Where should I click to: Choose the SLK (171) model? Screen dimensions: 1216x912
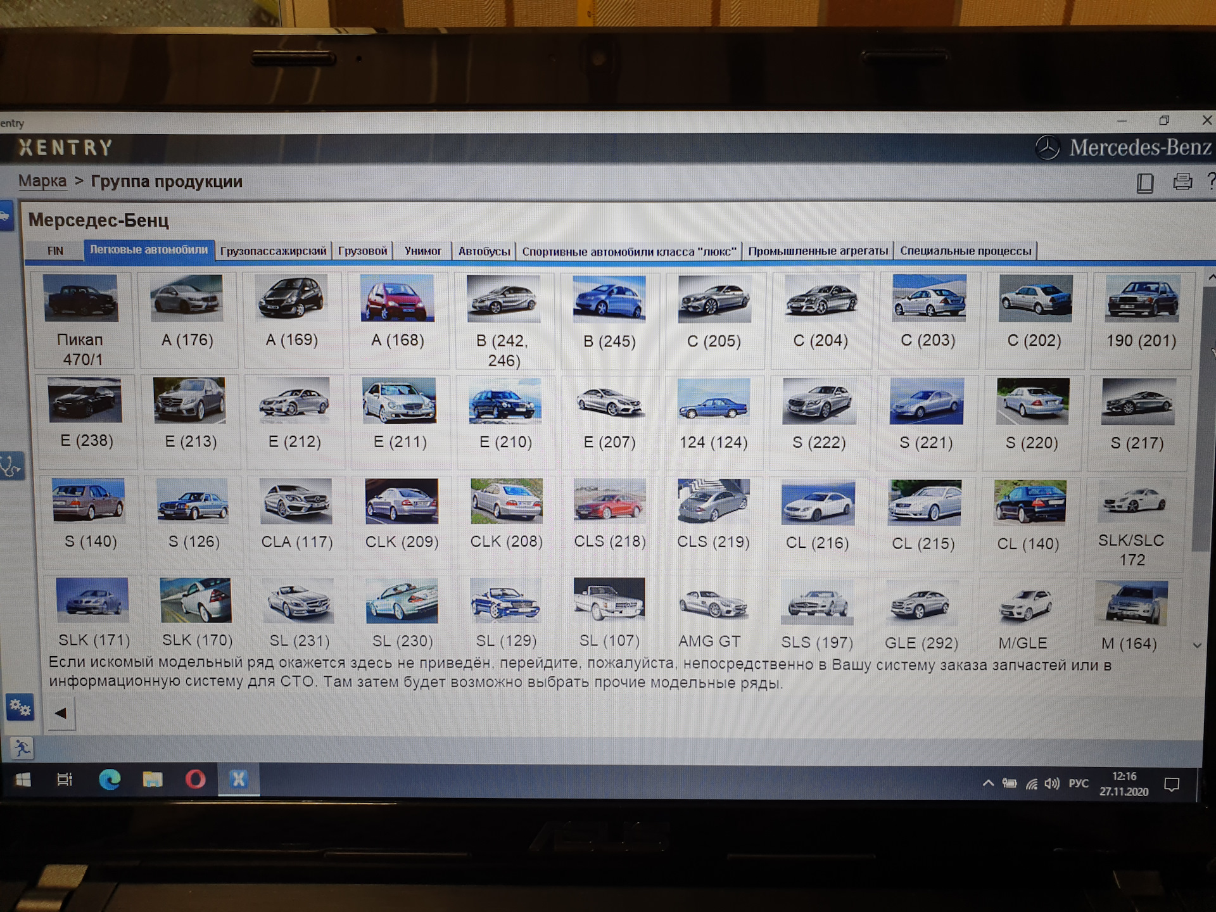point(92,600)
